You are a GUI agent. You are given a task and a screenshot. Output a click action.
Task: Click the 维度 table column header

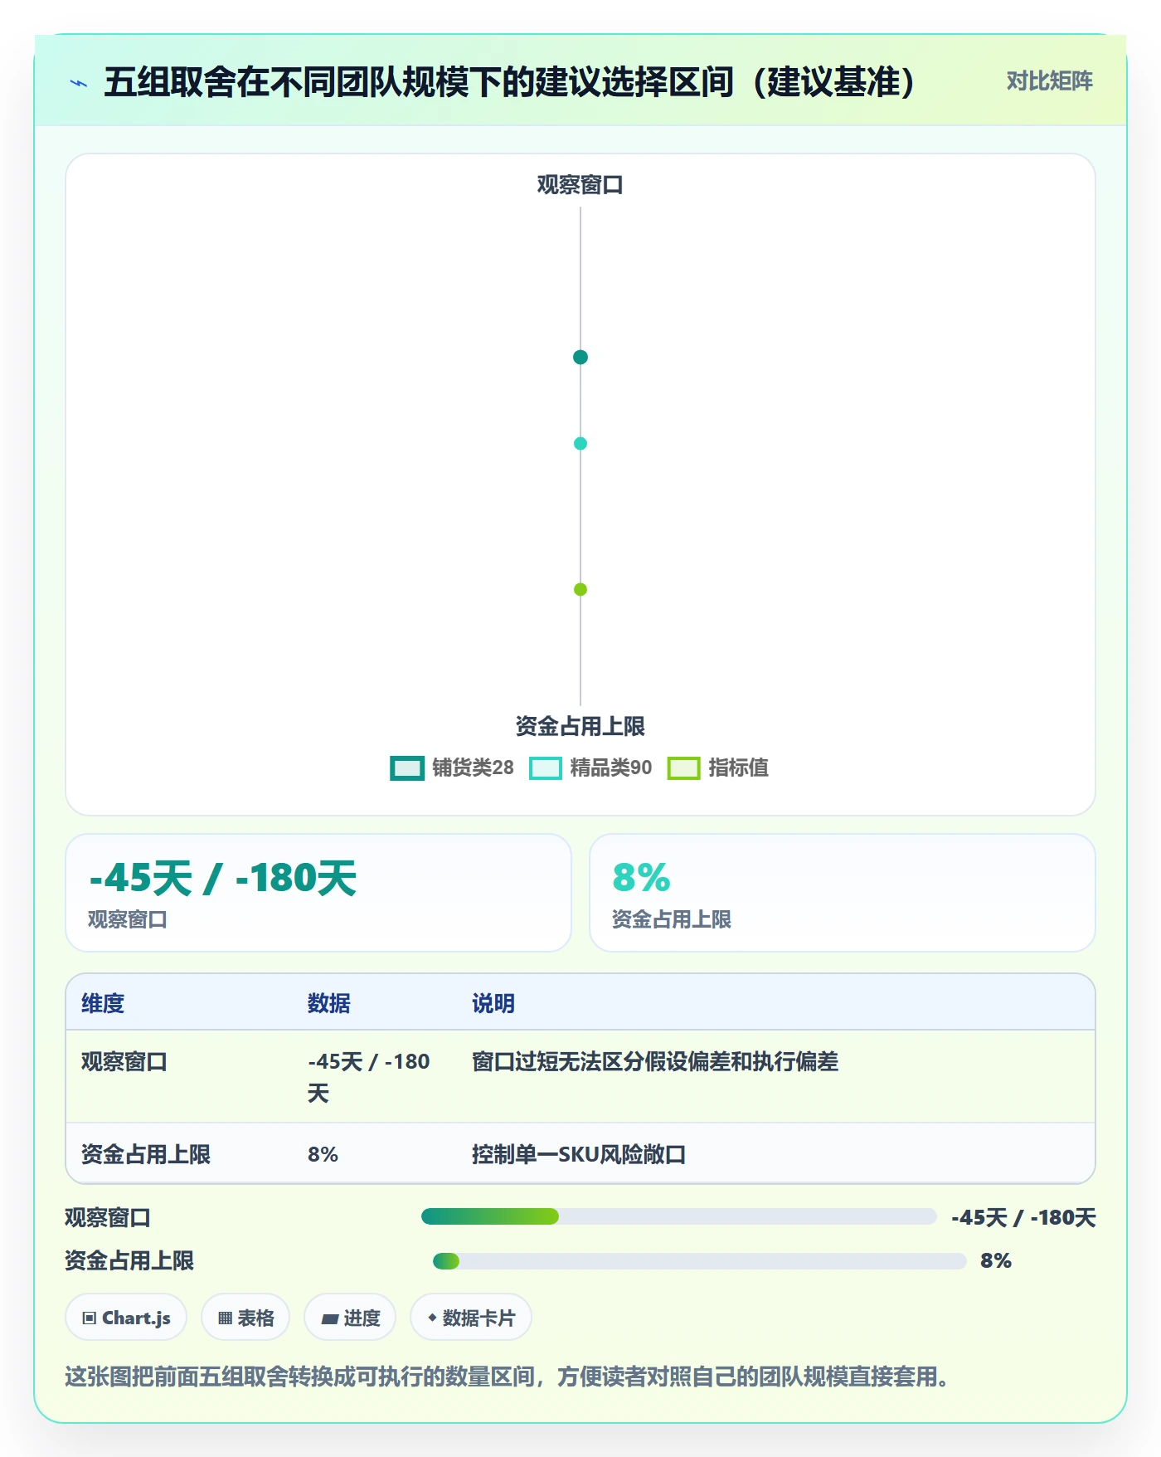tap(103, 1003)
